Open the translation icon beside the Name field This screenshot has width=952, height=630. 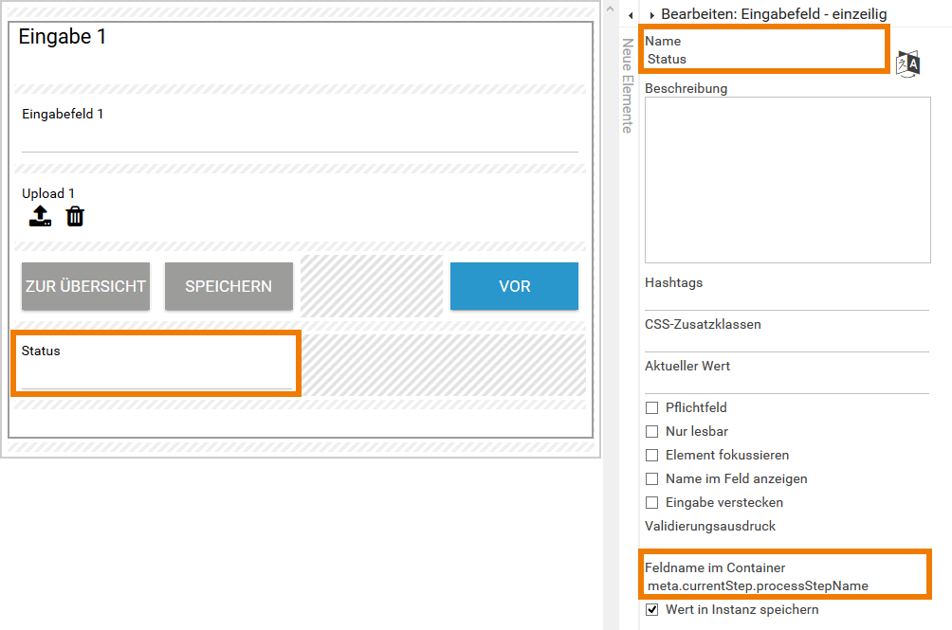[908, 63]
